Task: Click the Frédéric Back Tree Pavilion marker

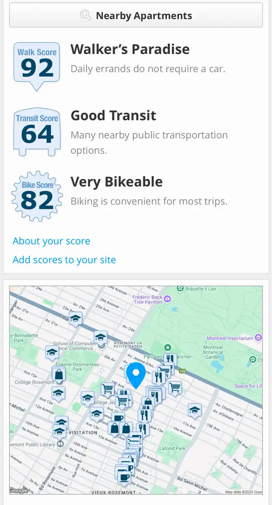Action: point(167,299)
